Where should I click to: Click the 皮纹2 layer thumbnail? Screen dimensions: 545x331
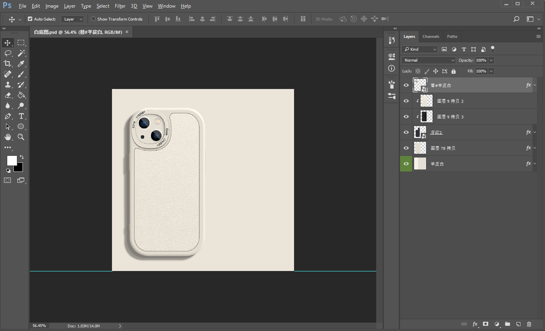click(419, 132)
